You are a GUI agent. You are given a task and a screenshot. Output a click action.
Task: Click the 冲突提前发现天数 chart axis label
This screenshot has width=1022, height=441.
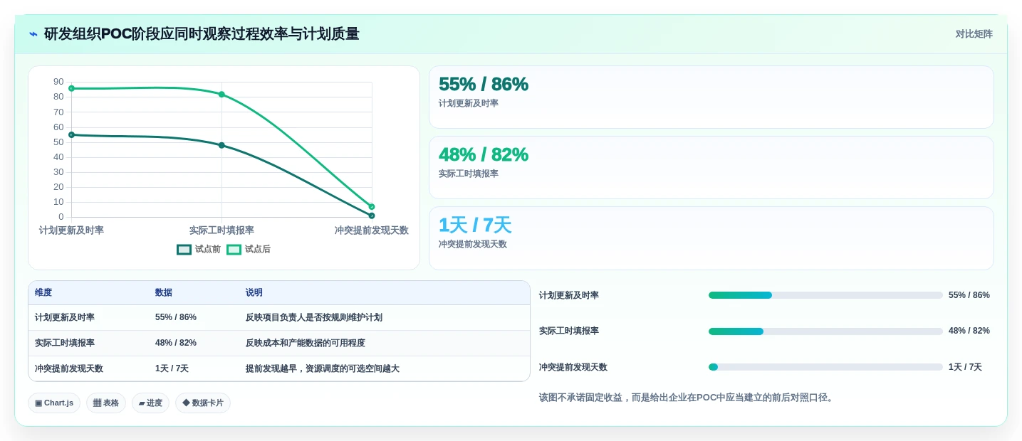372,230
